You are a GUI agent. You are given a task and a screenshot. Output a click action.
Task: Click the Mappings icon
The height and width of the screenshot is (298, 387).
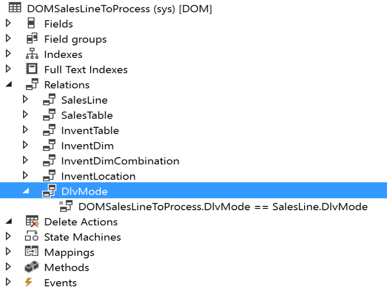tap(32, 252)
